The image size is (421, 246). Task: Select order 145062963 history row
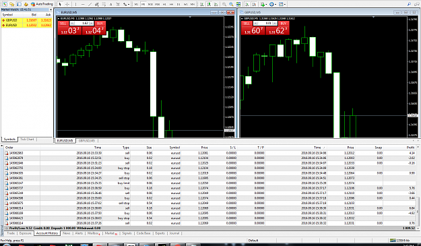(x=210, y=153)
